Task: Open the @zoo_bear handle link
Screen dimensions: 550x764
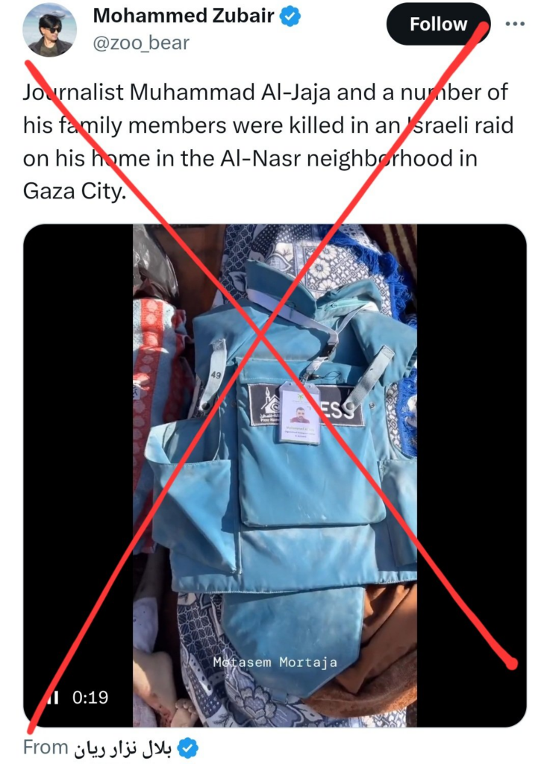Action: pyautogui.click(x=141, y=43)
